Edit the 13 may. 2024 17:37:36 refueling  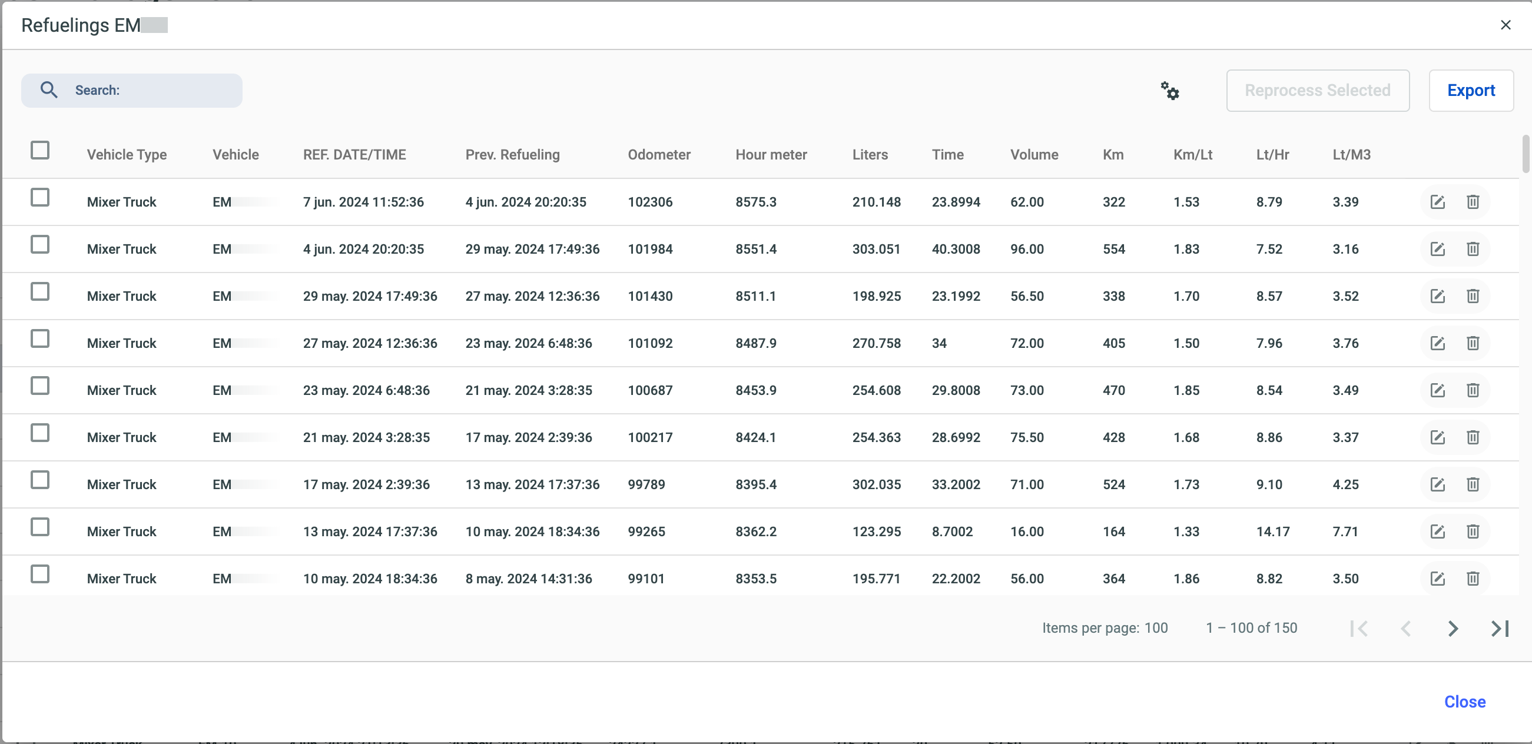[1437, 532]
